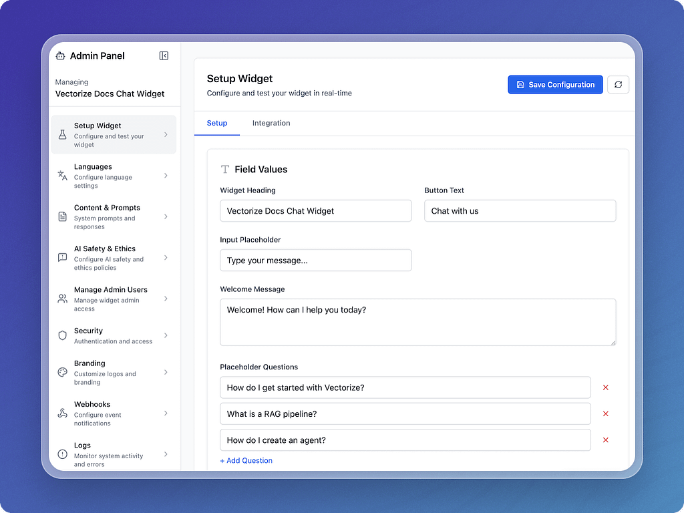The height and width of the screenshot is (513, 684).
Task: Open the Logs menu entry
Action: 114,454
